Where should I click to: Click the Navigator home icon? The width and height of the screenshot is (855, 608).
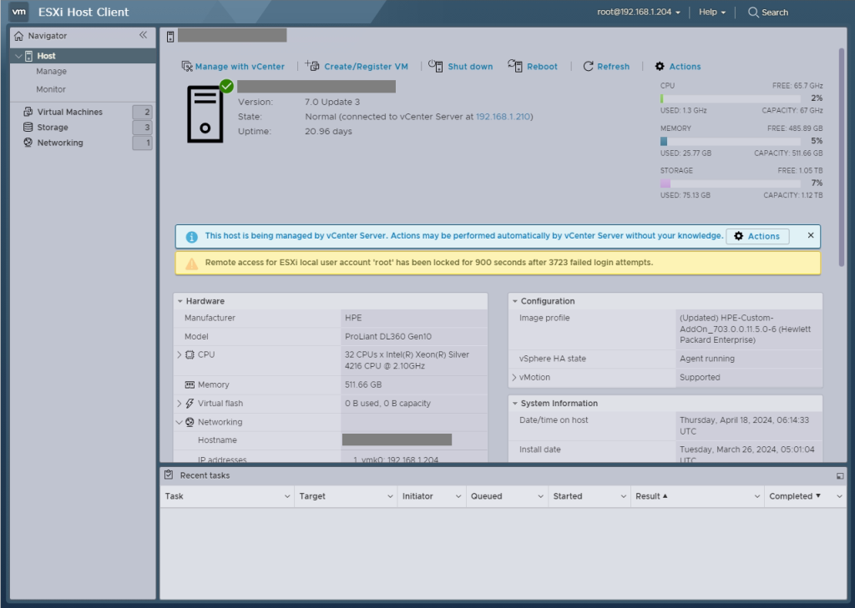click(19, 36)
